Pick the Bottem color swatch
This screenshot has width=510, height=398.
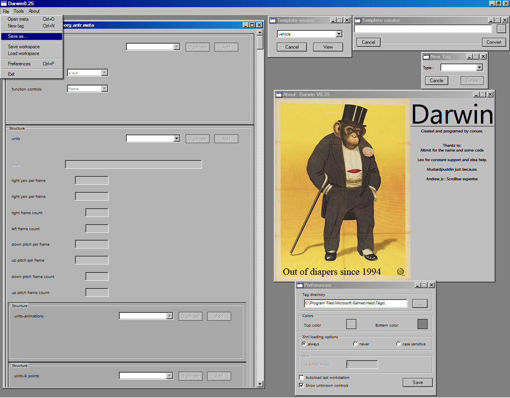click(422, 324)
